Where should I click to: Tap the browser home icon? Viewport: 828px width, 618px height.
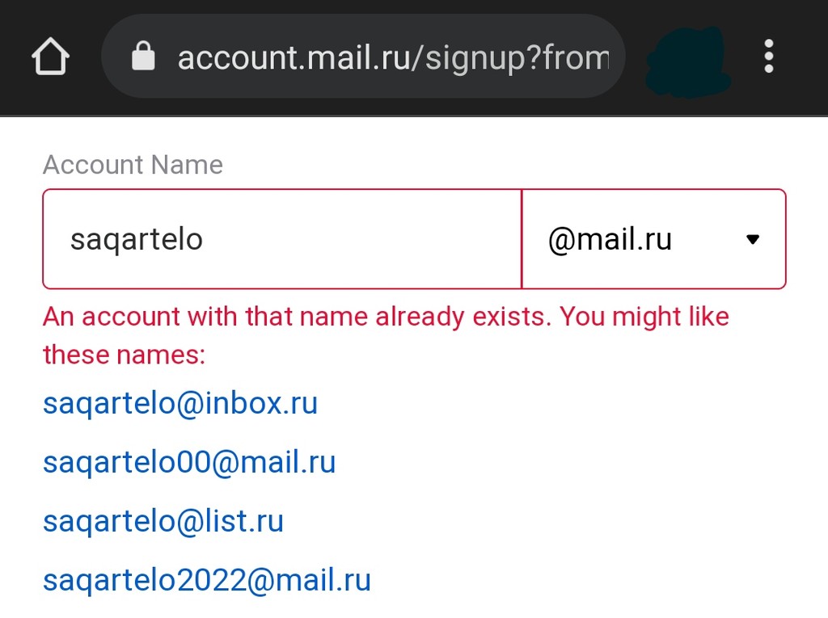50,57
